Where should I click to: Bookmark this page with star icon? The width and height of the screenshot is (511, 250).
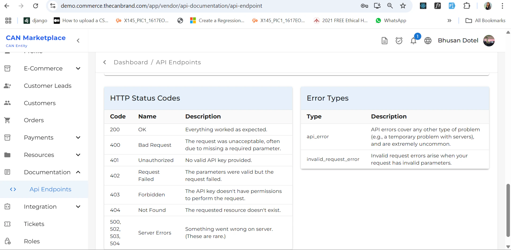tap(403, 6)
